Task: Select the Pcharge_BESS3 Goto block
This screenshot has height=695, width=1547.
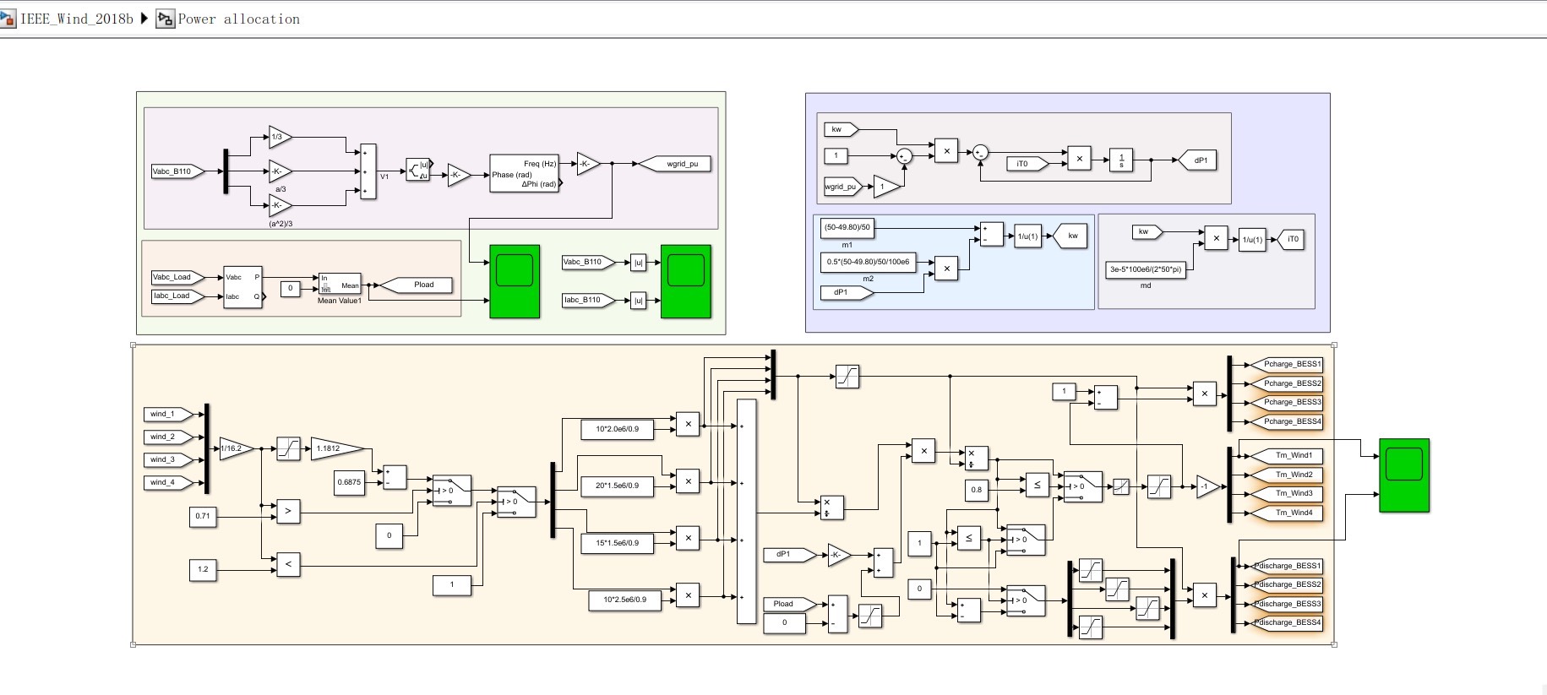Action: (1286, 402)
